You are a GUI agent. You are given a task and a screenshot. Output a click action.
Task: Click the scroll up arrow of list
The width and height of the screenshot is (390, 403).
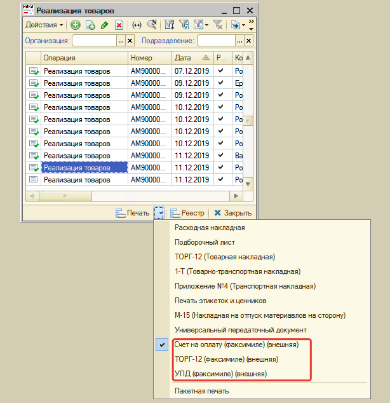tap(248, 58)
